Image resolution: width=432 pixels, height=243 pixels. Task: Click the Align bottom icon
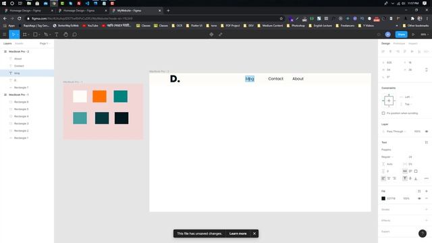point(419,51)
